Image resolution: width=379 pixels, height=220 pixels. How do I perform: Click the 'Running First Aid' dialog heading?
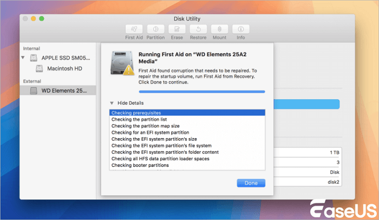[x=192, y=58]
